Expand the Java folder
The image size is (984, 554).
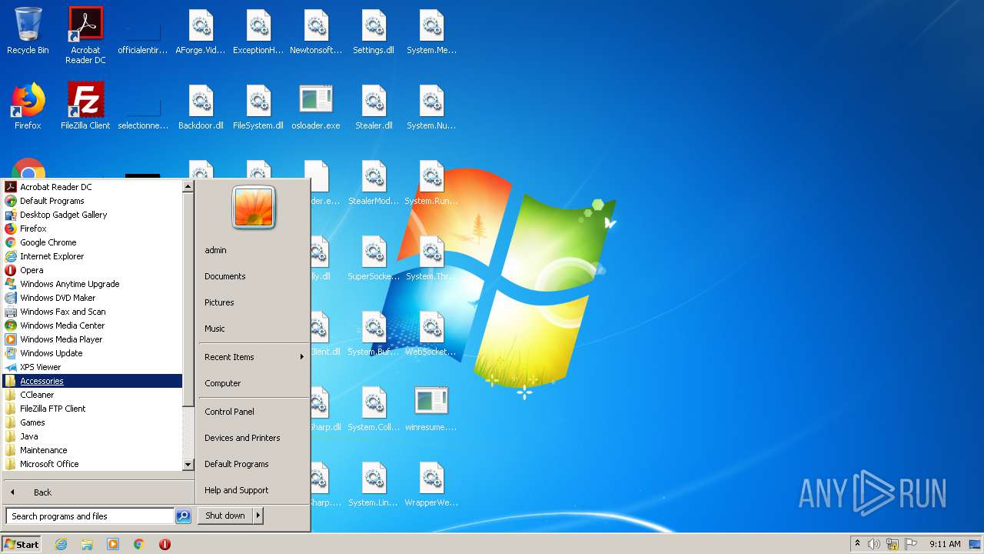[x=92, y=436]
